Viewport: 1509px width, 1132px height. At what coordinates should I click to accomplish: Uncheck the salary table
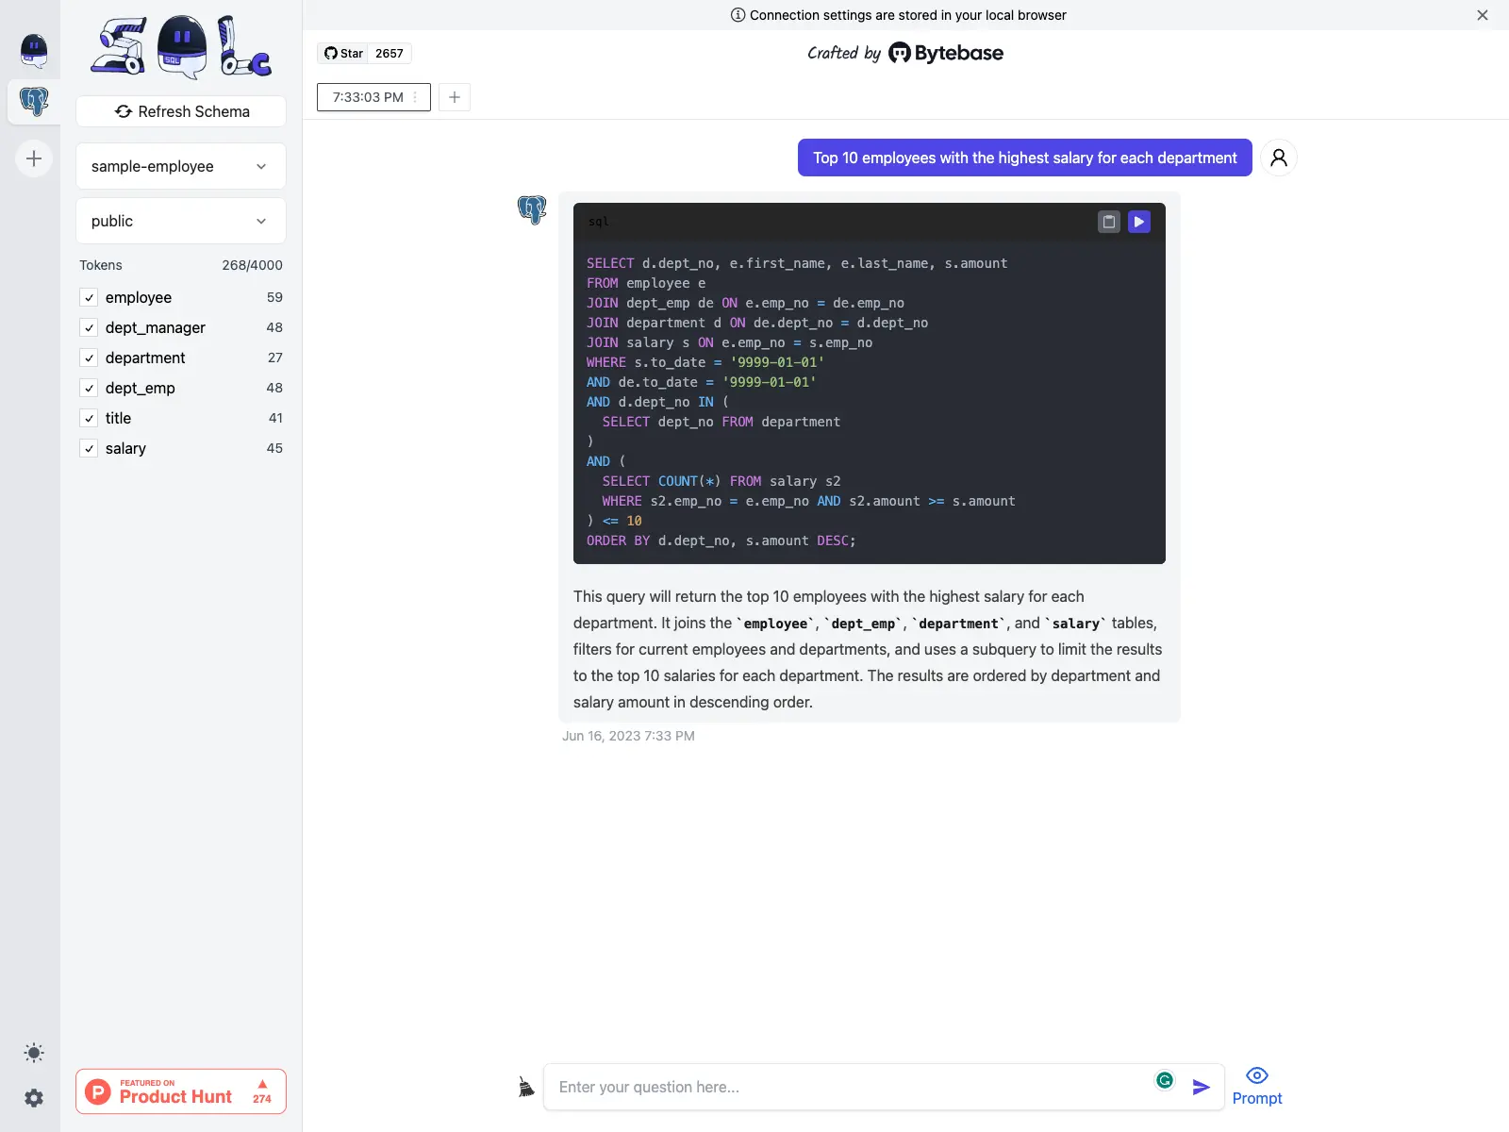pyautogui.click(x=89, y=448)
